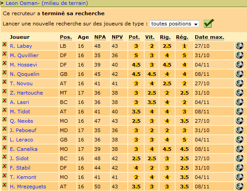Screen dimensions: 247x191
Task: Confirm new search with green checkmark
Action: (x=209, y=23)
